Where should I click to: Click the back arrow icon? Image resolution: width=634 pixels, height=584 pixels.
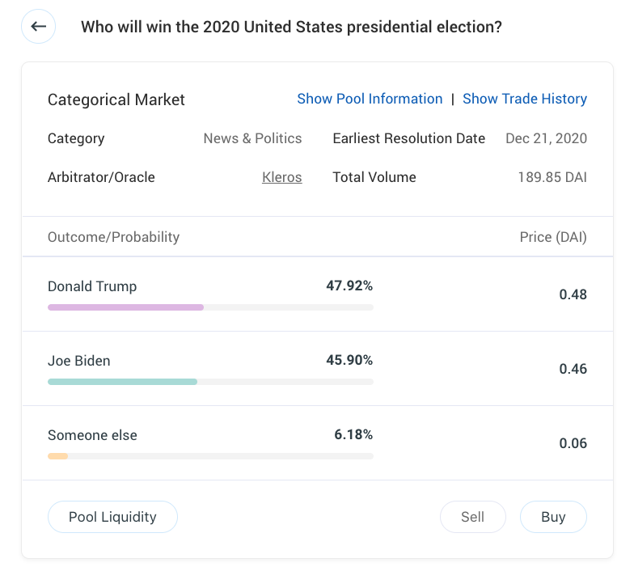[x=39, y=27]
